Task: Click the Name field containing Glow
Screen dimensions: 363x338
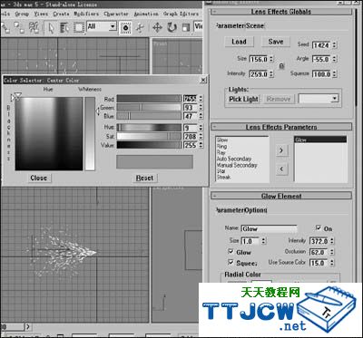Action: click(x=269, y=228)
